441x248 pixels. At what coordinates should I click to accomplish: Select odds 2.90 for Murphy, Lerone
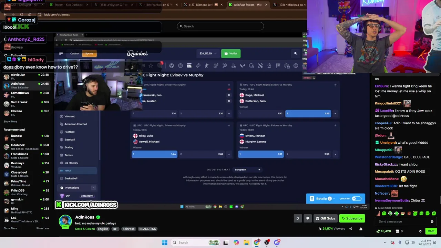click(x=308, y=154)
